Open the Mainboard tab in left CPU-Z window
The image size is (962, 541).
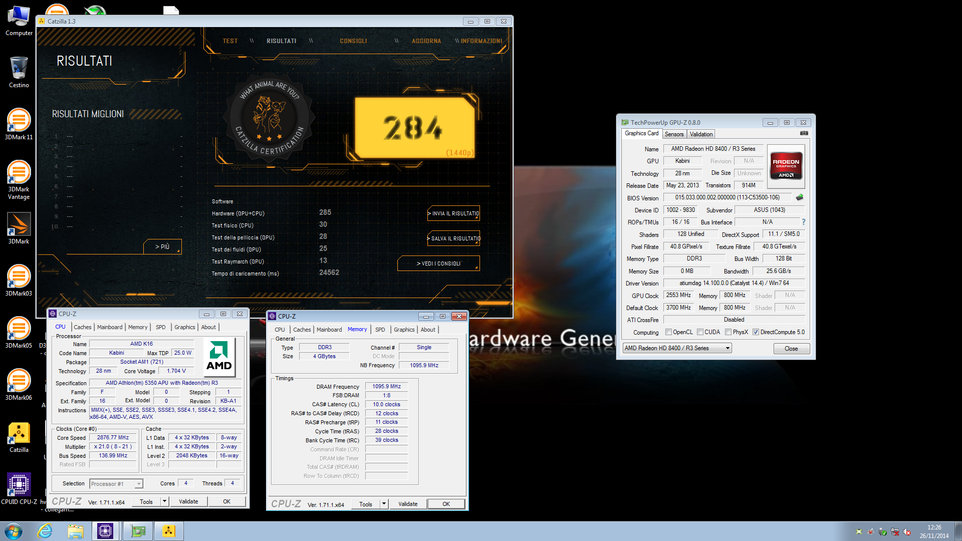pyautogui.click(x=110, y=327)
